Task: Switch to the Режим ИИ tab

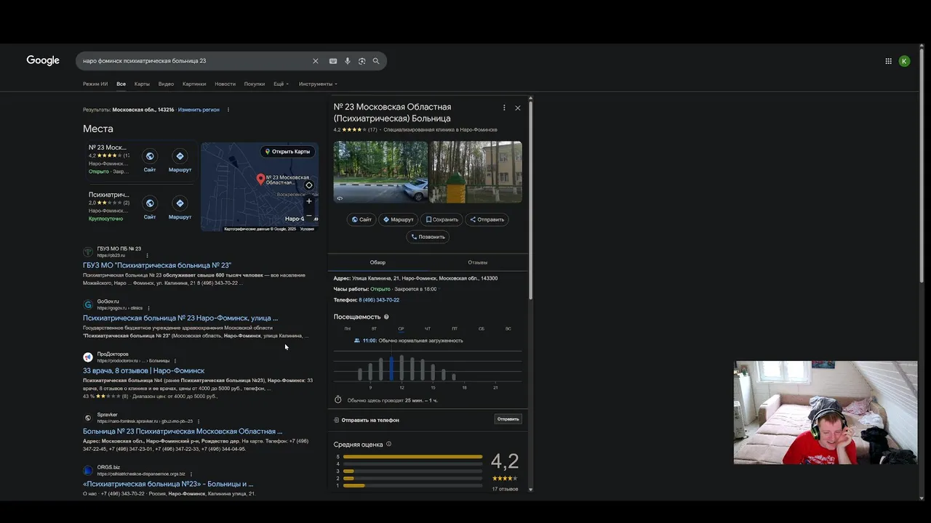Action: [95, 84]
